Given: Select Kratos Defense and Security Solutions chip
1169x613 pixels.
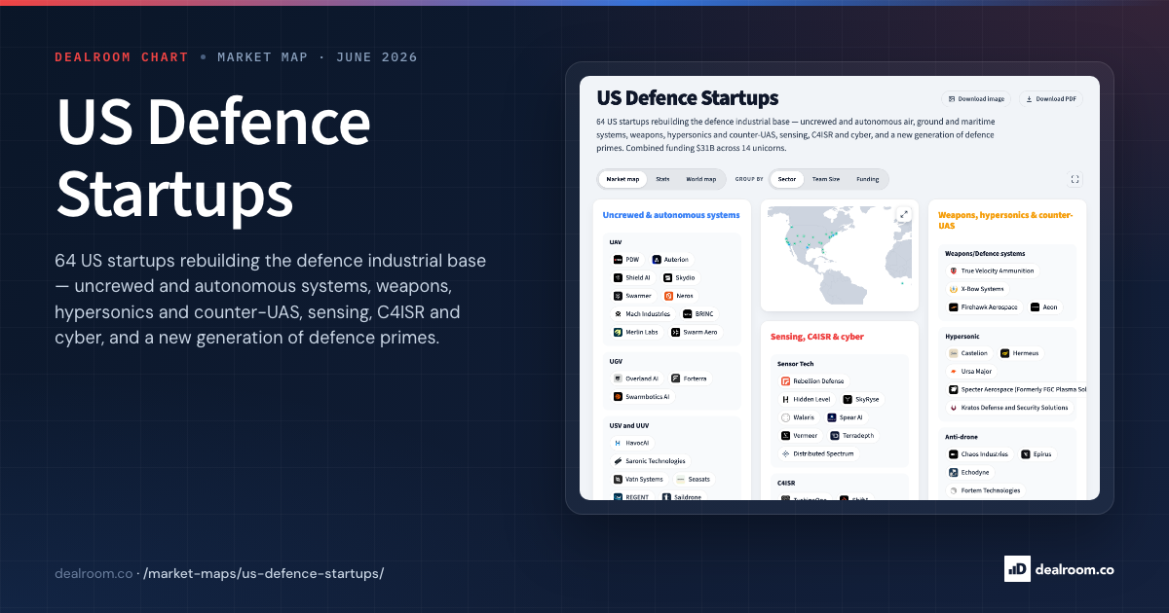Looking at the screenshot, I should pos(1009,408).
